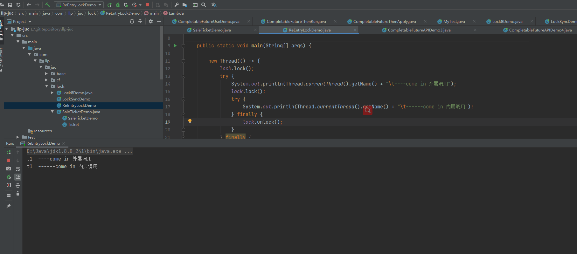Click the Run panel Rerun icon
This screenshot has height=254, width=577.
(9, 152)
